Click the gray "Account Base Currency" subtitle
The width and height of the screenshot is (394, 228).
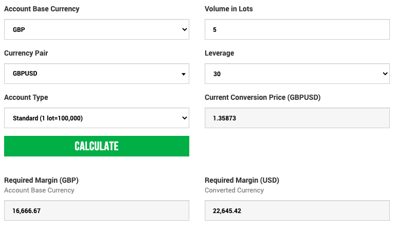point(39,190)
